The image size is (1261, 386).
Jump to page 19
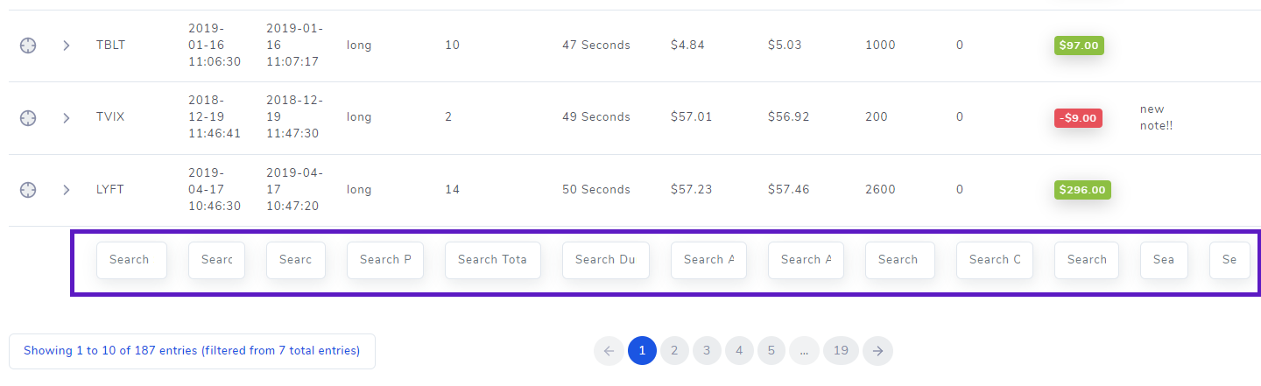[841, 351]
